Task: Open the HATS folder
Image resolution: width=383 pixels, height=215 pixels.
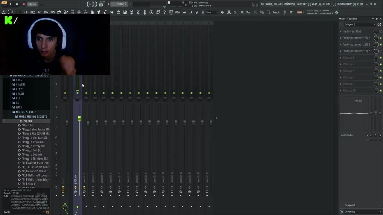Action: (19, 107)
